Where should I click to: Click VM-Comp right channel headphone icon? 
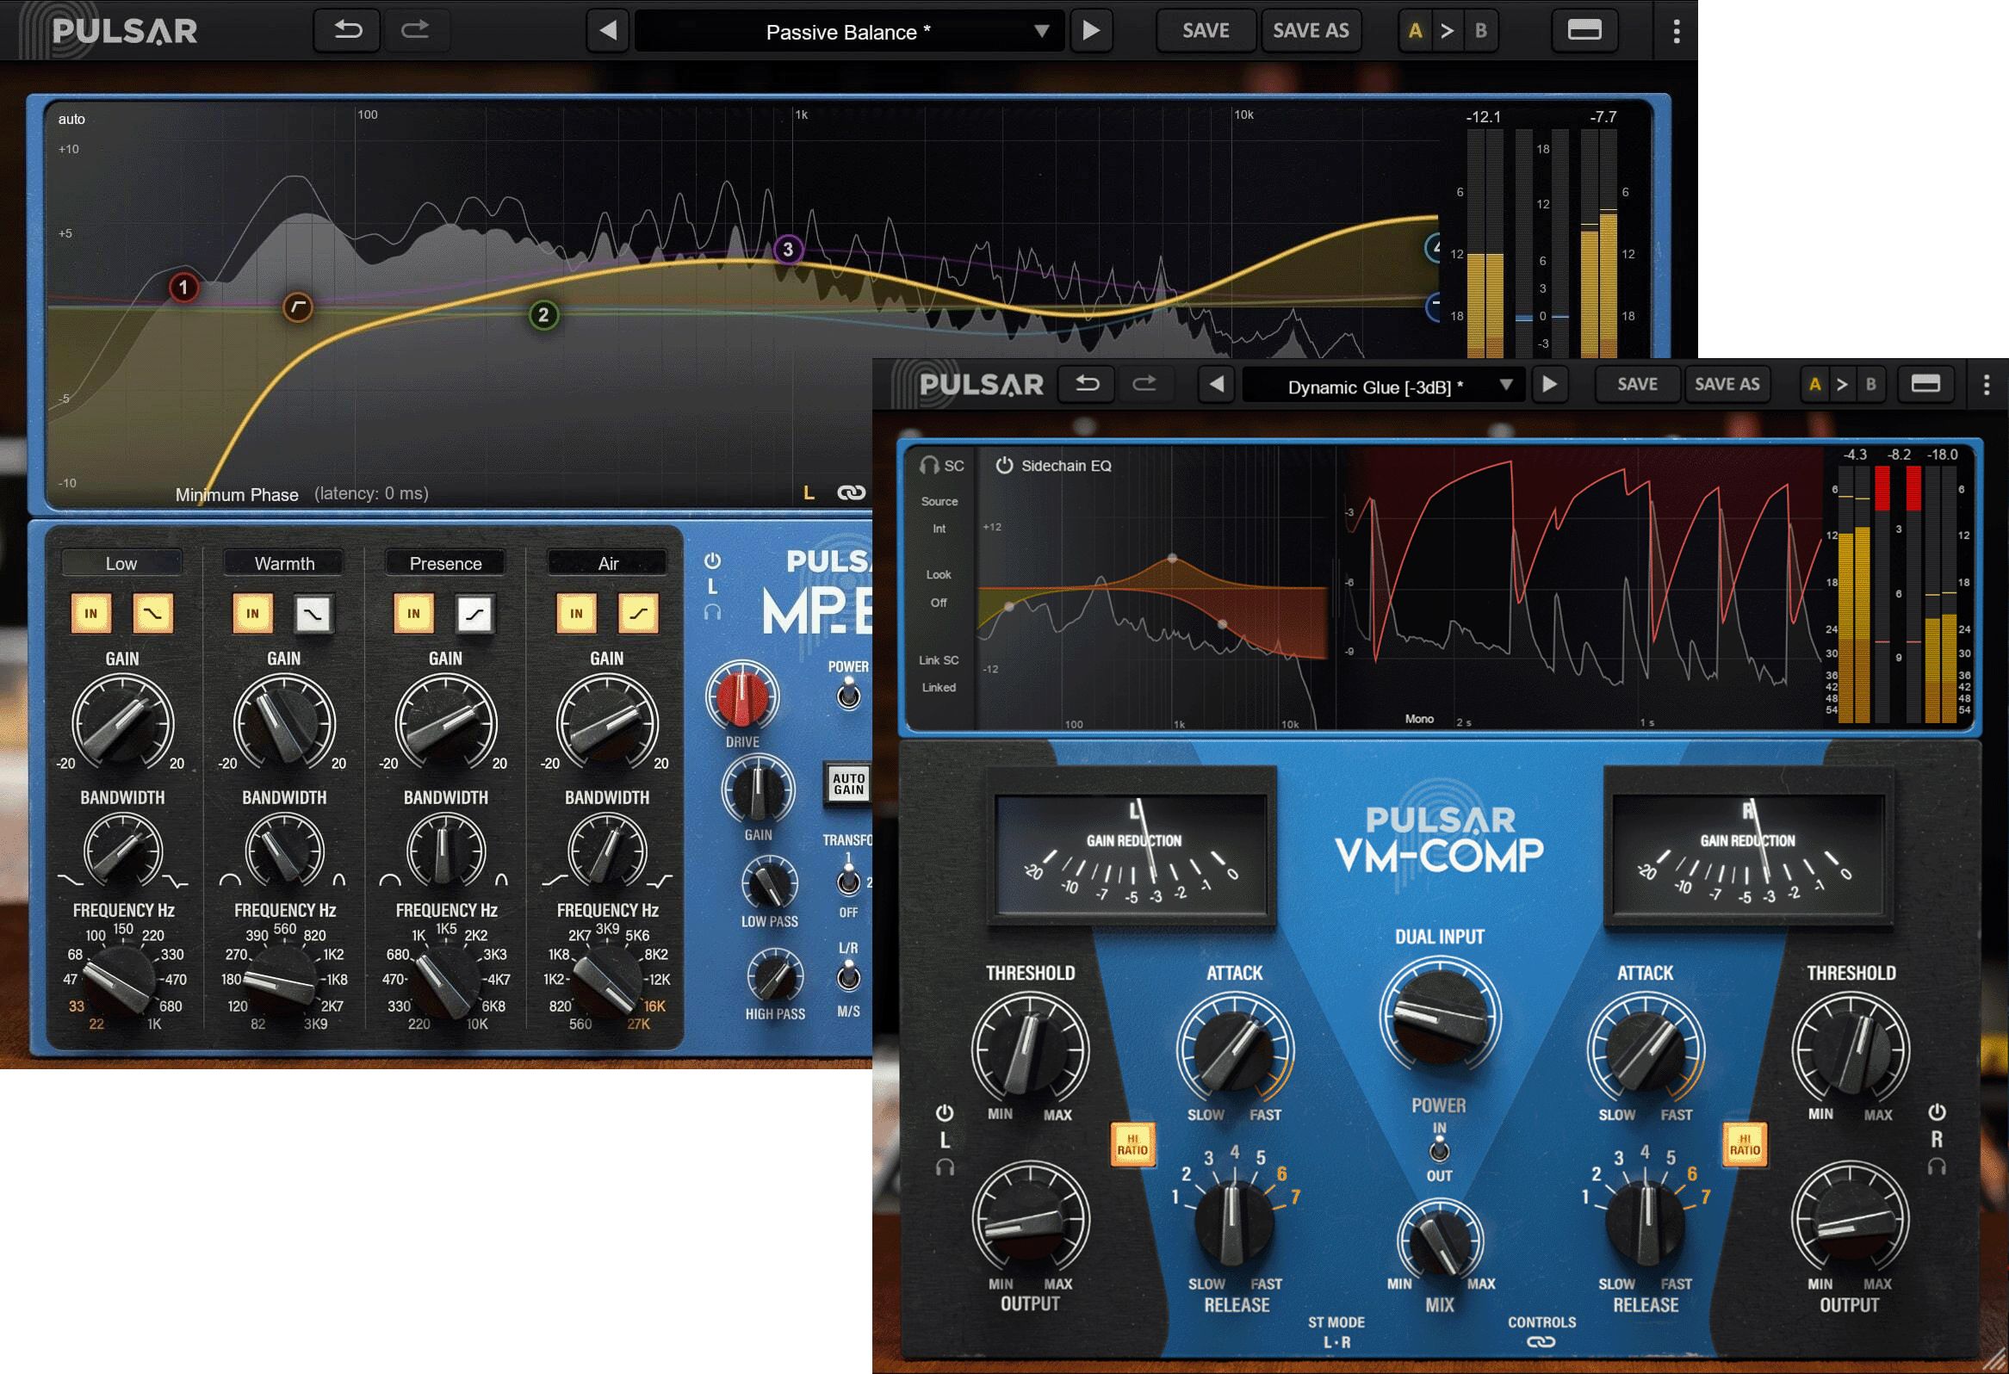1938,1167
